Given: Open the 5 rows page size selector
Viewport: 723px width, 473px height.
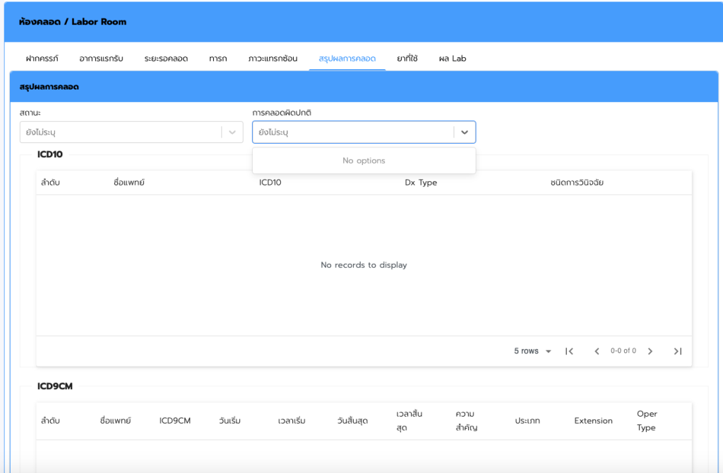Looking at the screenshot, I should [532, 351].
